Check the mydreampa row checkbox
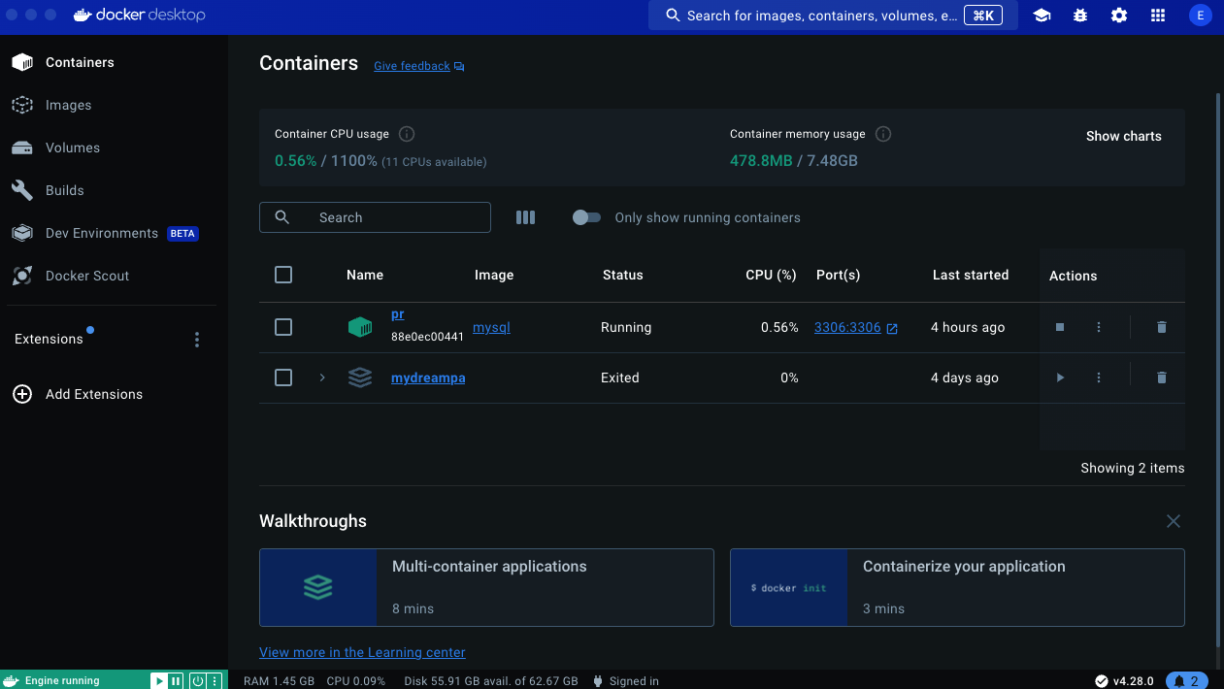This screenshot has width=1224, height=689. (283, 378)
